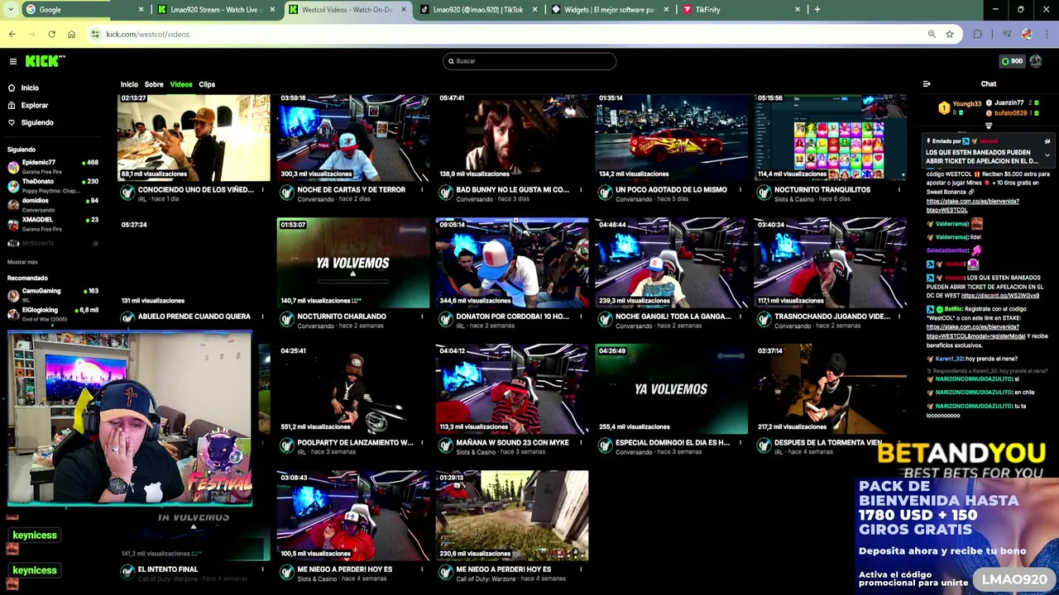Open ME NIEGO A PERDER Slots & Casino thumbnail
This screenshot has height=595, width=1059.
pos(353,516)
